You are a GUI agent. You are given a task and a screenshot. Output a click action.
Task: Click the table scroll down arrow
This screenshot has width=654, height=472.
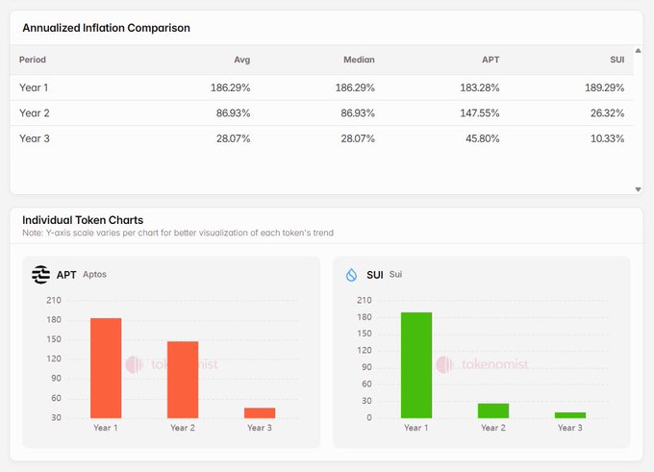(x=638, y=189)
